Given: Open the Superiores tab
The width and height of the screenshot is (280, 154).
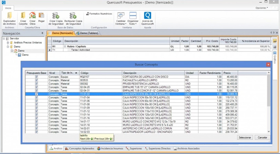Looking at the screenshot, I should click(x=134, y=148).
